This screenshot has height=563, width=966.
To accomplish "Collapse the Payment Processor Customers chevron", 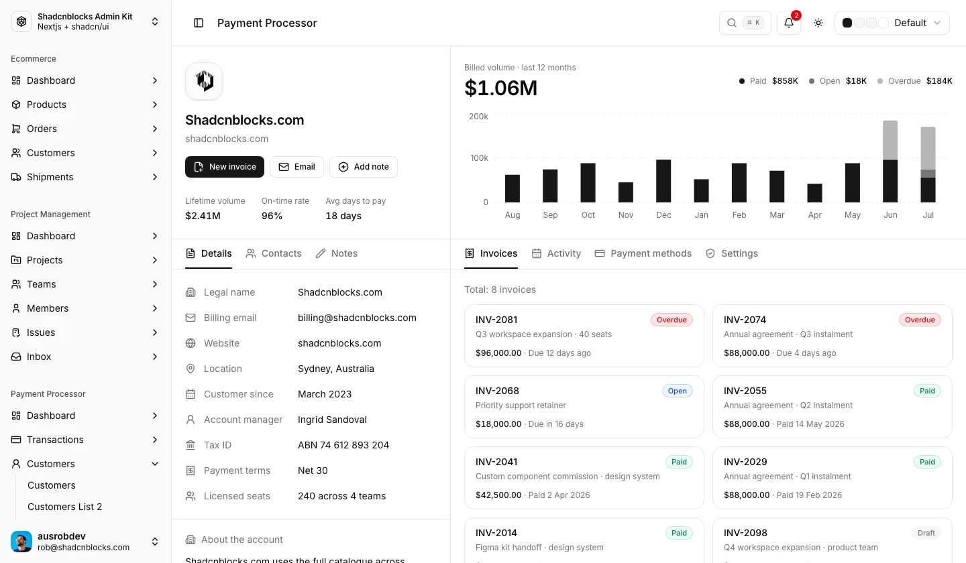I will 155,464.
